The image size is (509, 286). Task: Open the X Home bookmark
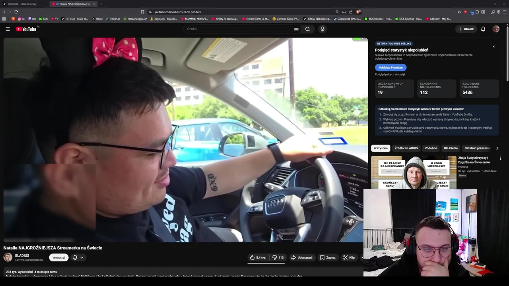point(97,19)
